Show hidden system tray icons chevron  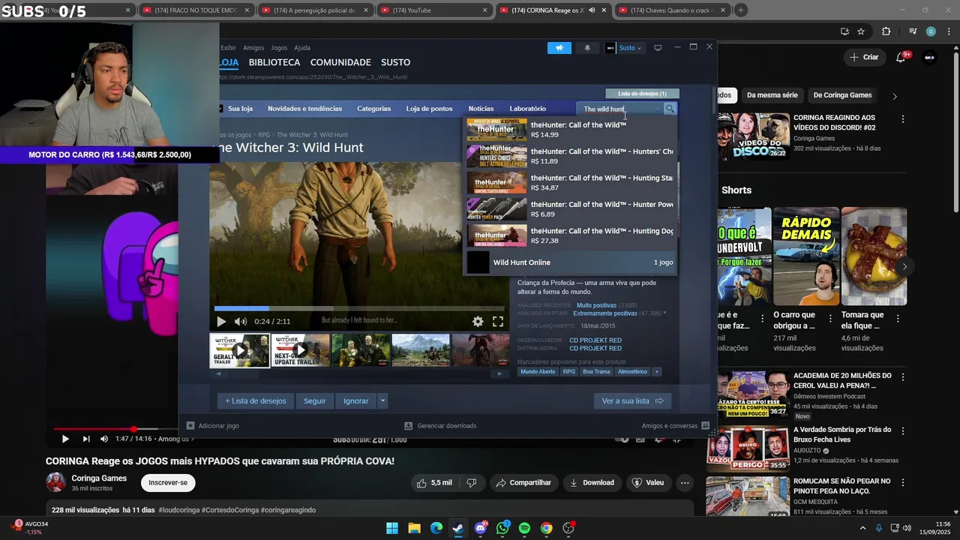tap(862, 528)
